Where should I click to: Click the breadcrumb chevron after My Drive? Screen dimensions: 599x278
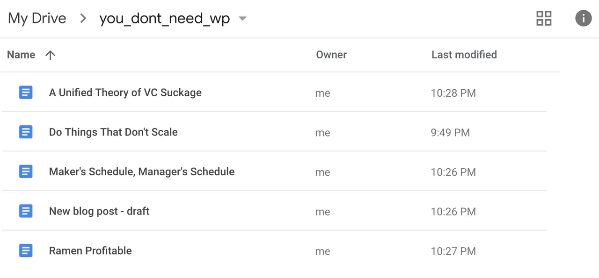[x=83, y=19]
